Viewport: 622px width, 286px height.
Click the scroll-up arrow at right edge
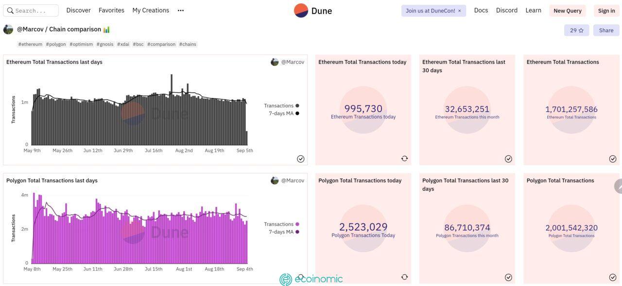click(619, 186)
